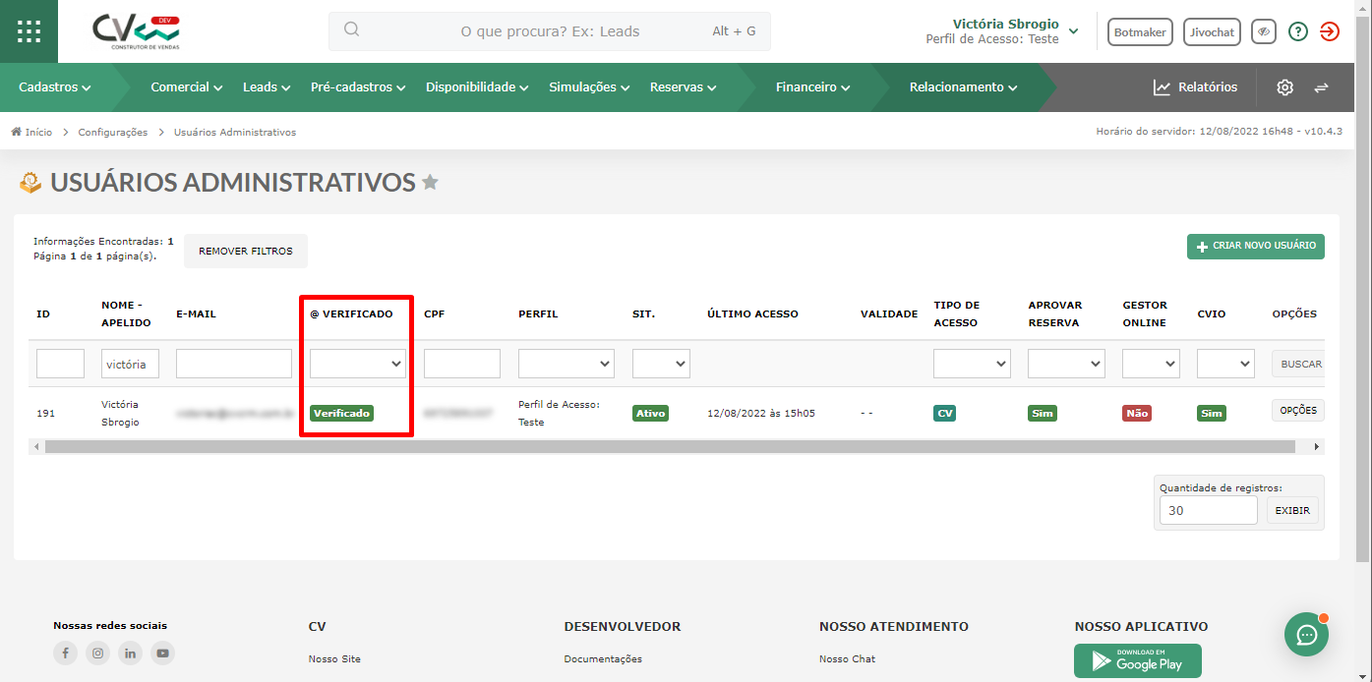Click the ID filter input
The width and height of the screenshot is (1372, 682).
coord(60,364)
